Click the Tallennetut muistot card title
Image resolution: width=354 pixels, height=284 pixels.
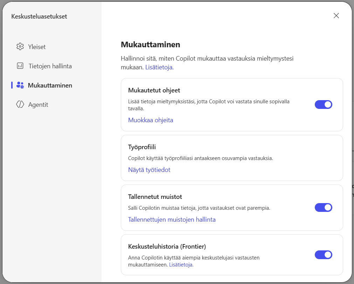(155, 197)
